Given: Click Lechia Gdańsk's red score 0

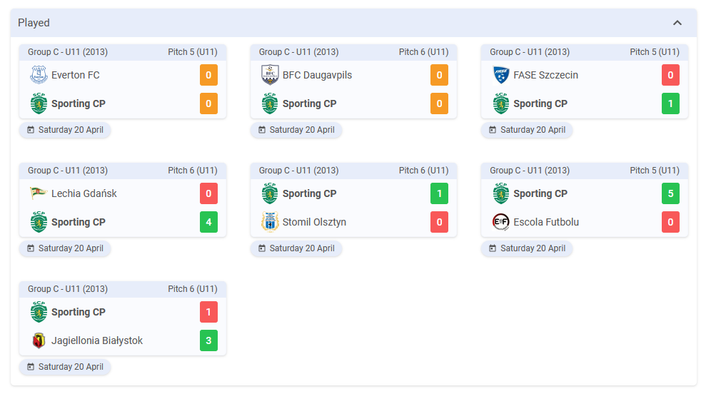Looking at the screenshot, I should pyautogui.click(x=208, y=193).
